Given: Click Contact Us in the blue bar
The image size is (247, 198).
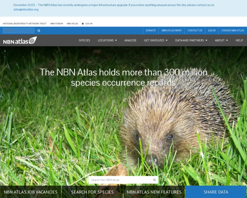Looking at the screenshot, I should click(195, 31).
